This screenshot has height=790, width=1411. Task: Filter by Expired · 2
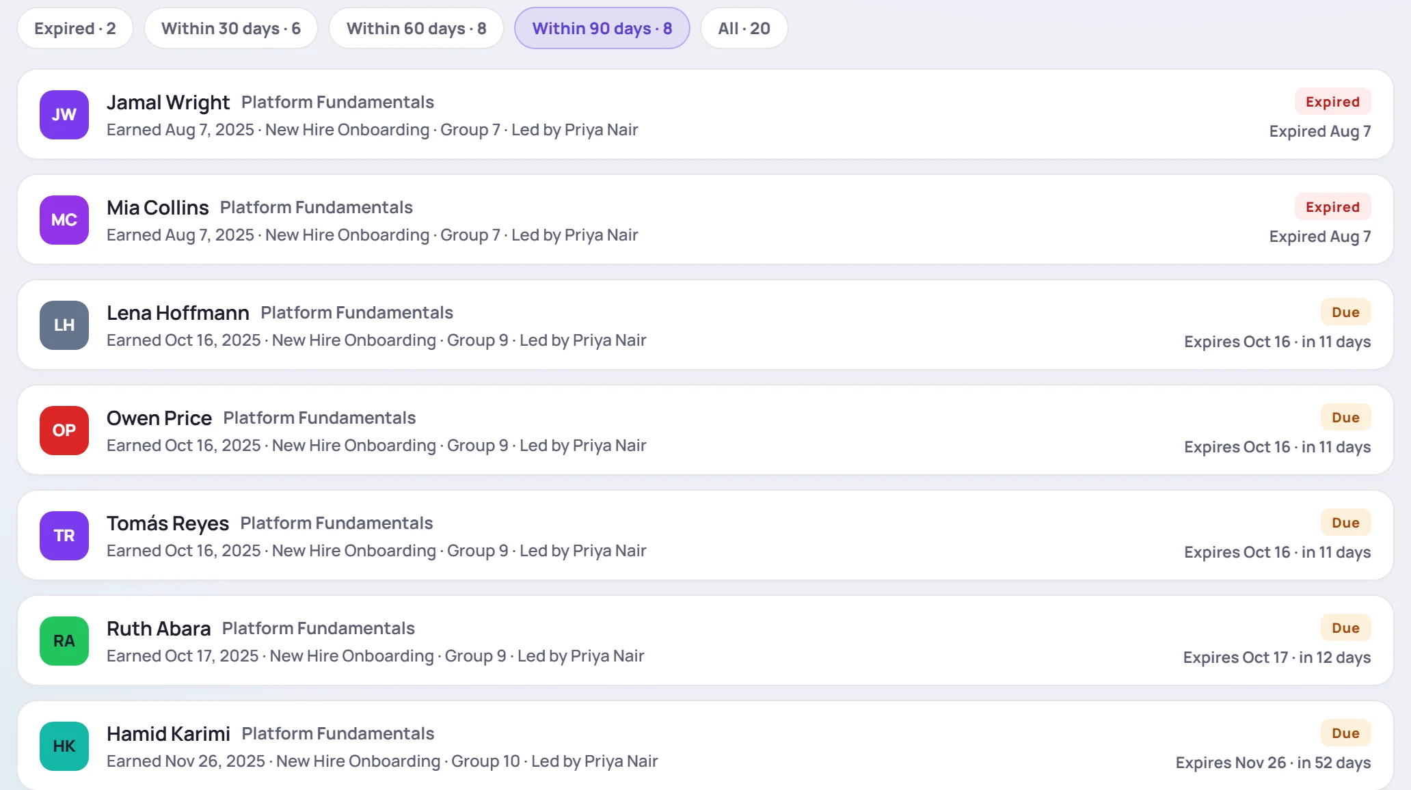point(75,28)
